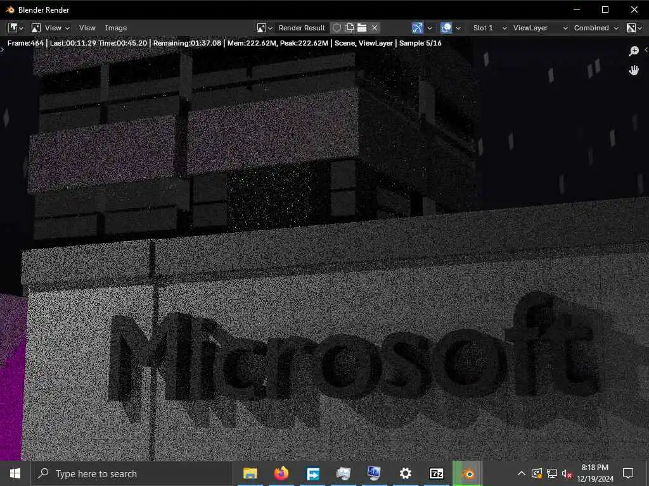The image size is (649, 486).
Task: Open the notification center icon
Action: coord(628,473)
